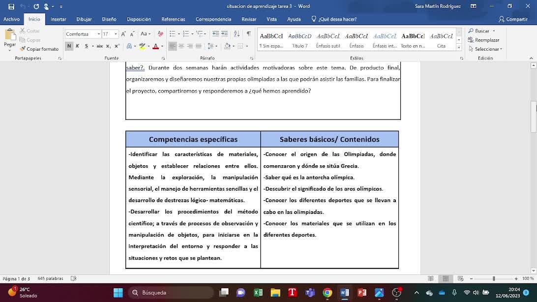
Task: Toggle strikethrough (abc) formatting
Action: (x=100, y=46)
